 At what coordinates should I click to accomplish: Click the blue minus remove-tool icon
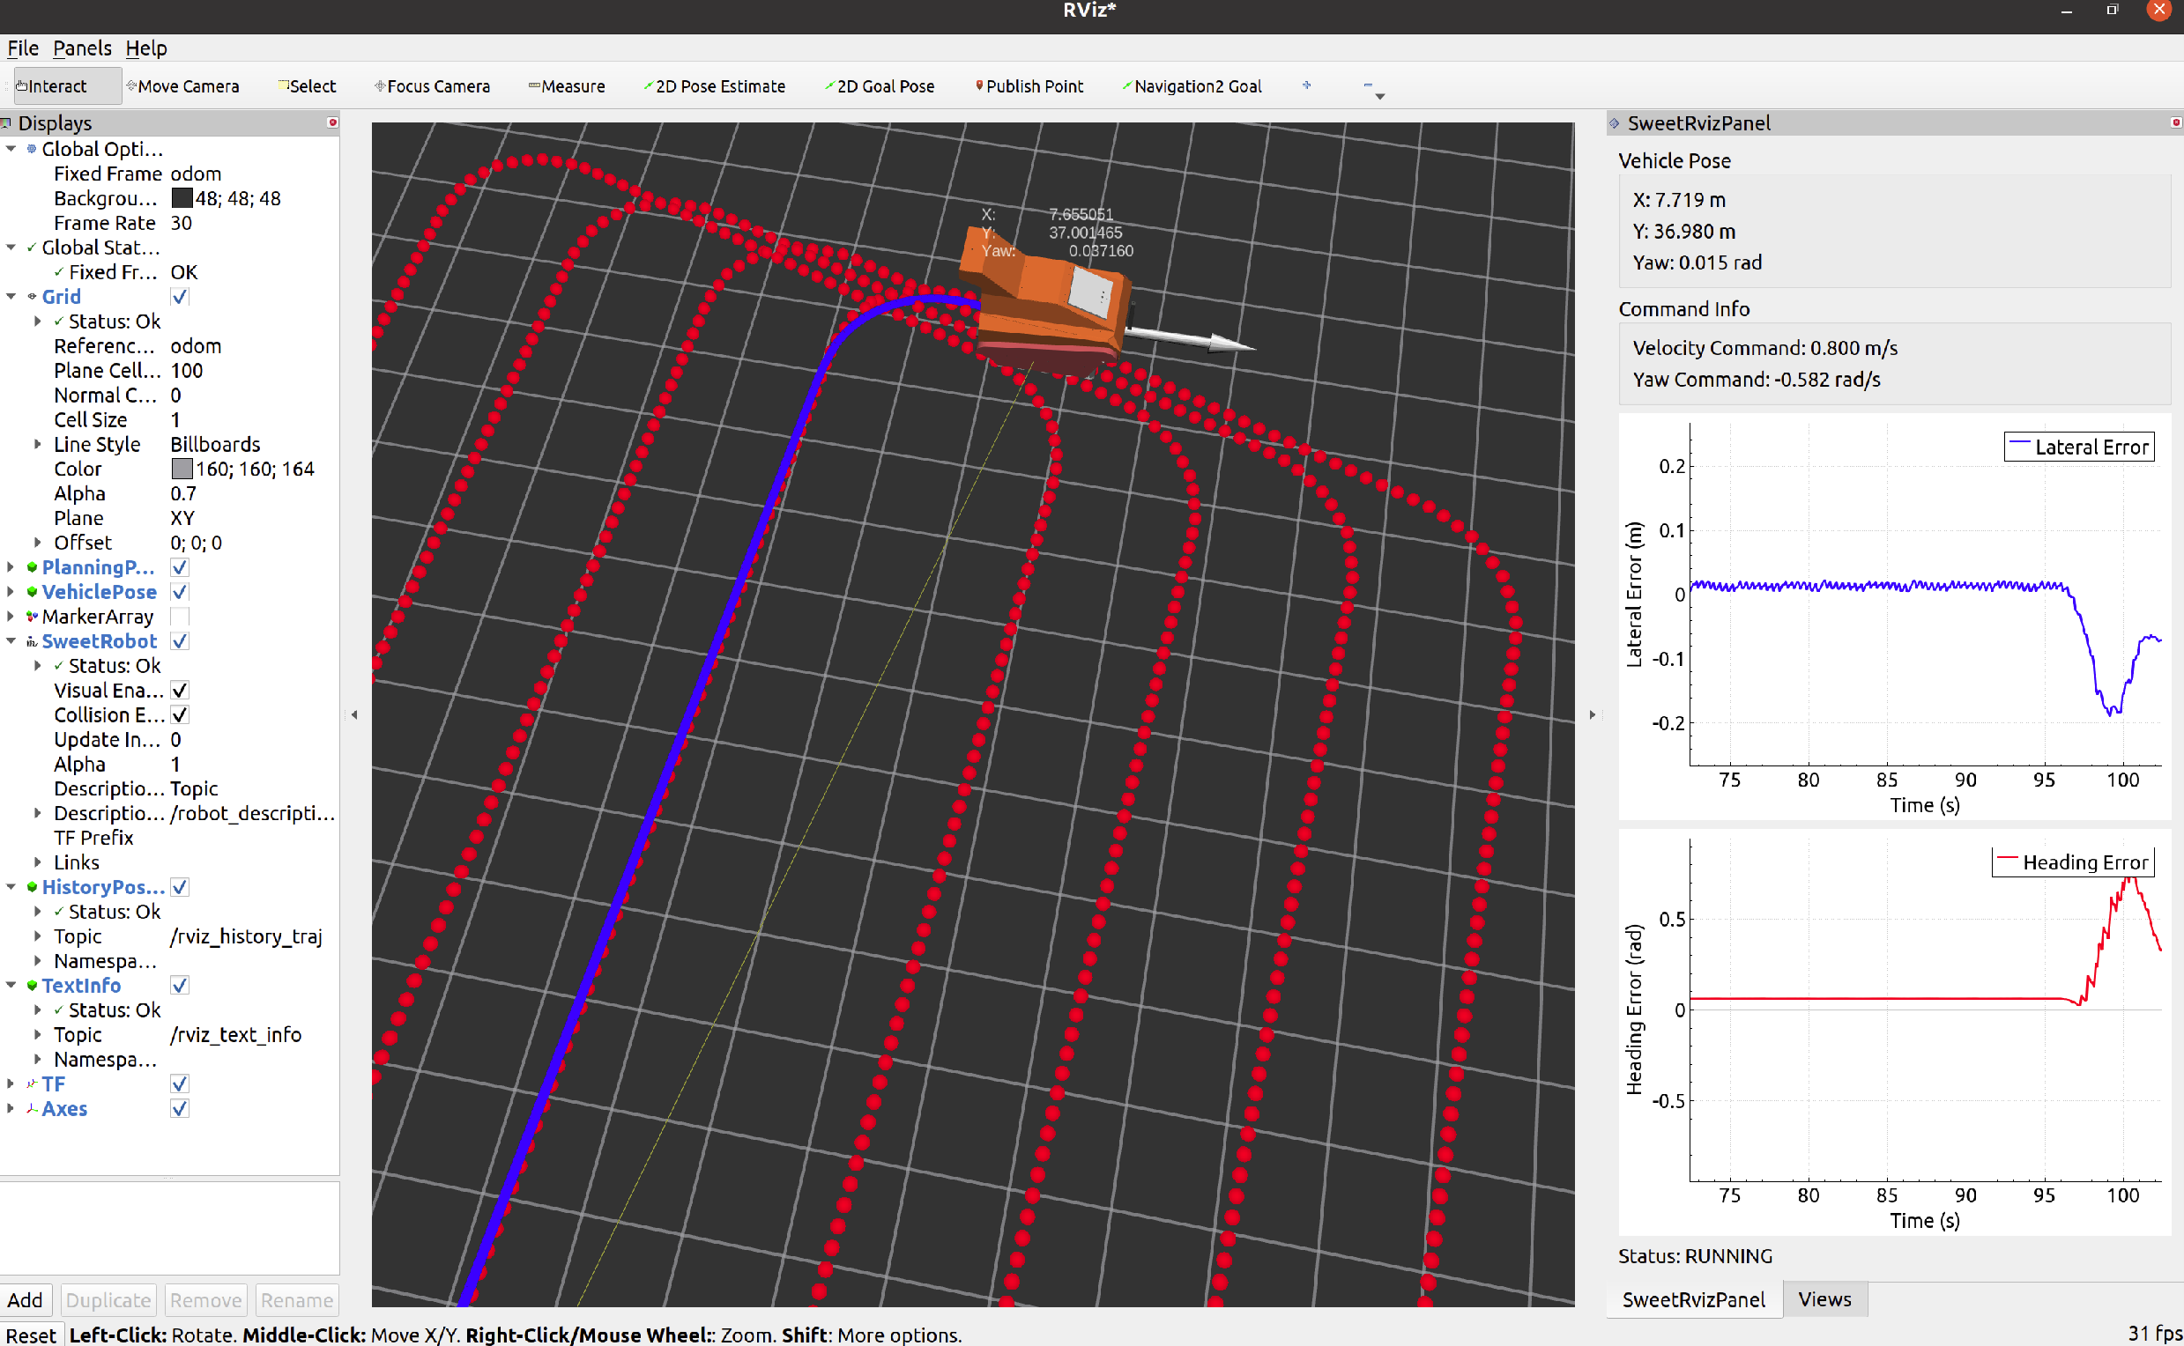point(1367,85)
